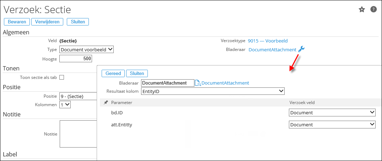The width and height of the screenshot is (382, 161).
Task: Click into the Notitie text area
Action: tap(78, 134)
